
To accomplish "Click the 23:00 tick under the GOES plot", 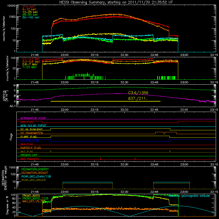I will click(184, 110).
